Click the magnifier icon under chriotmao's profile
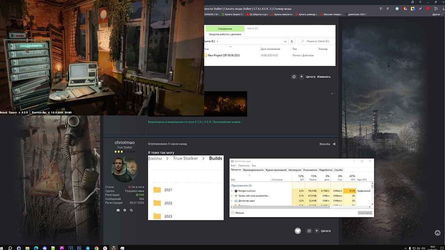The width and height of the screenshot is (445, 250). (131, 210)
